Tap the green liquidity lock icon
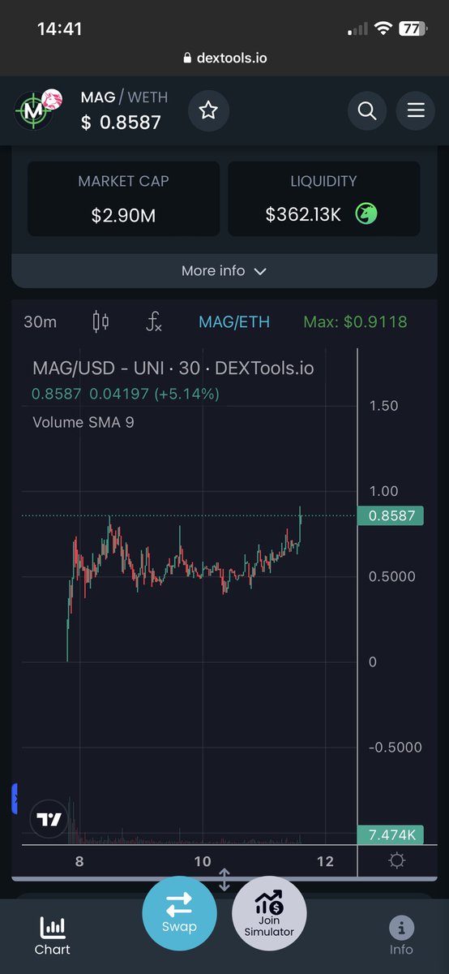This screenshot has height=974, width=449. 366,214
